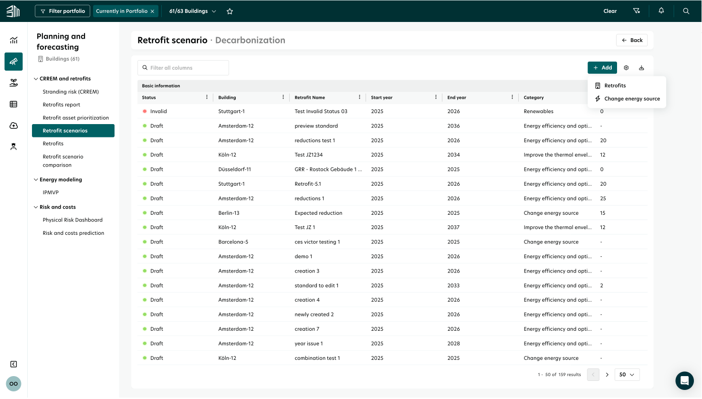Open the user admin sidebar icon
The image size is (702, 399).
pos(14,147)
